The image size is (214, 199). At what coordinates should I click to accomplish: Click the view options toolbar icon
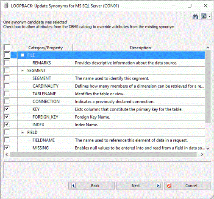(x=203, y=16)
